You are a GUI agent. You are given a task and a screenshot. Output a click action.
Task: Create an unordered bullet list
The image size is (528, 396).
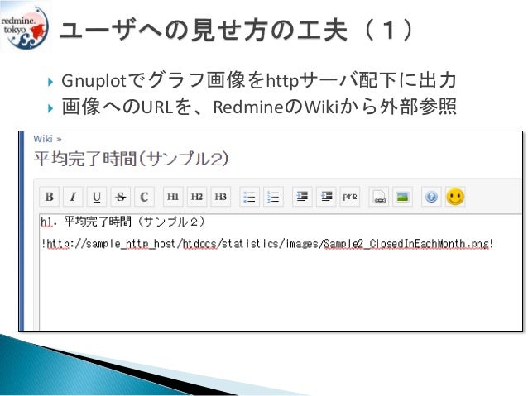(x=249, y=197)
